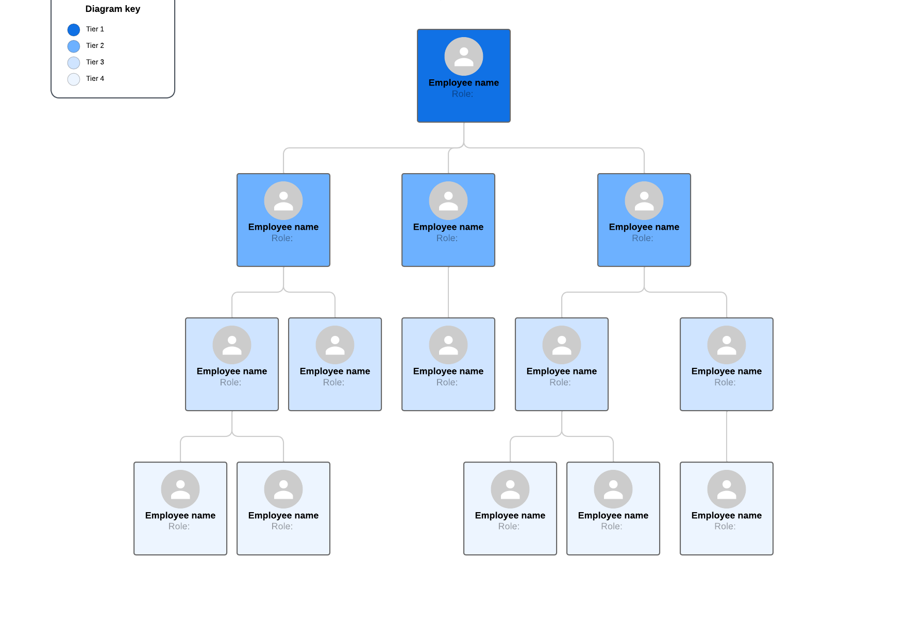Viewport: 907px width, 627px height.
Task: Select the avatar in the rightmost Tier 4 card
Action: tap(726, 489)
